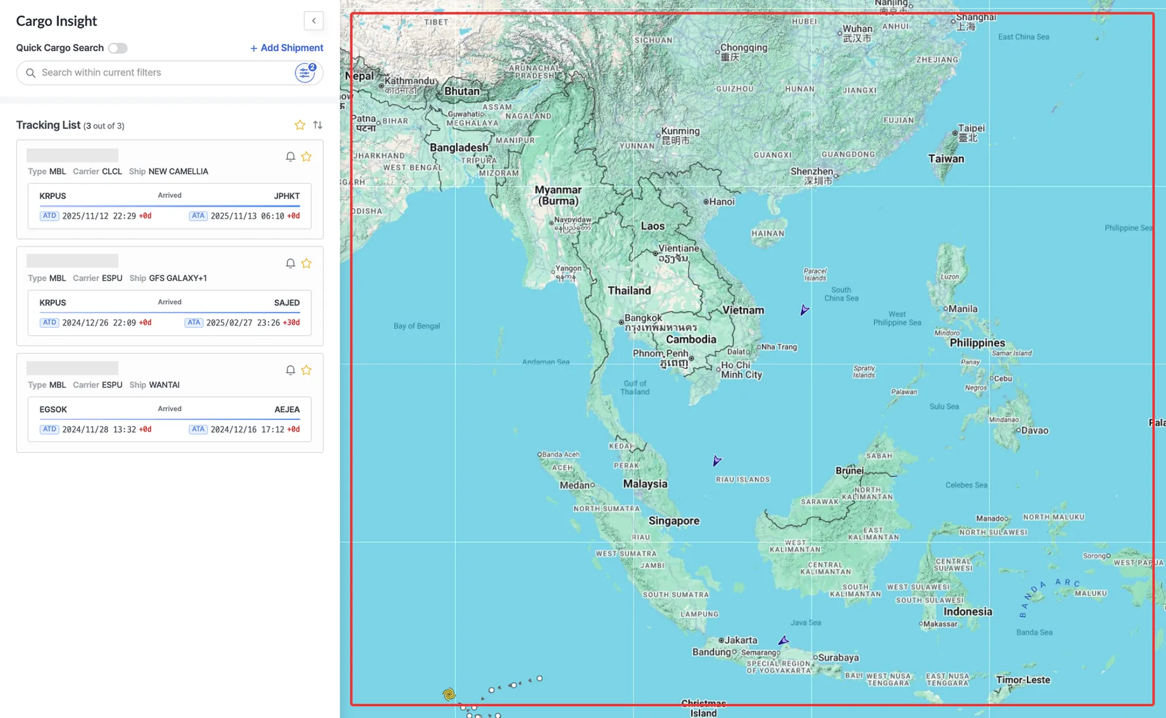
Task: Click bell icon for NEW CAMELLIA shipment
Action: (x=290, y=156)
